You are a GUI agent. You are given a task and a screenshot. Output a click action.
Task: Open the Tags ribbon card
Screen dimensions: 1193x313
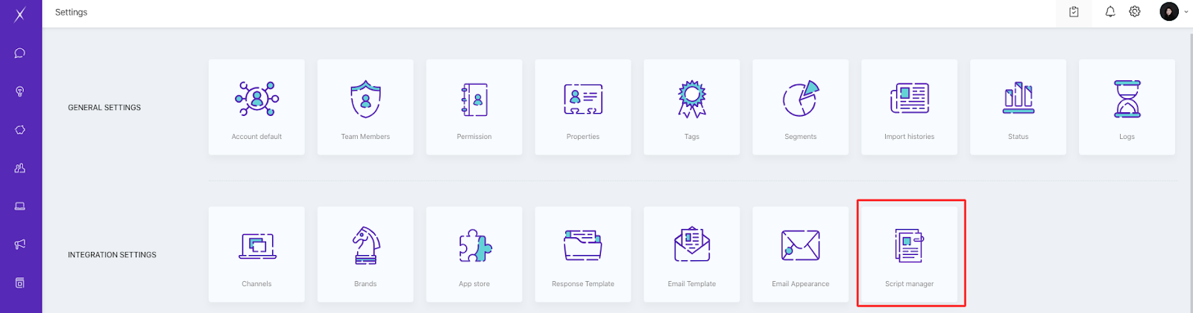[692, 107]
